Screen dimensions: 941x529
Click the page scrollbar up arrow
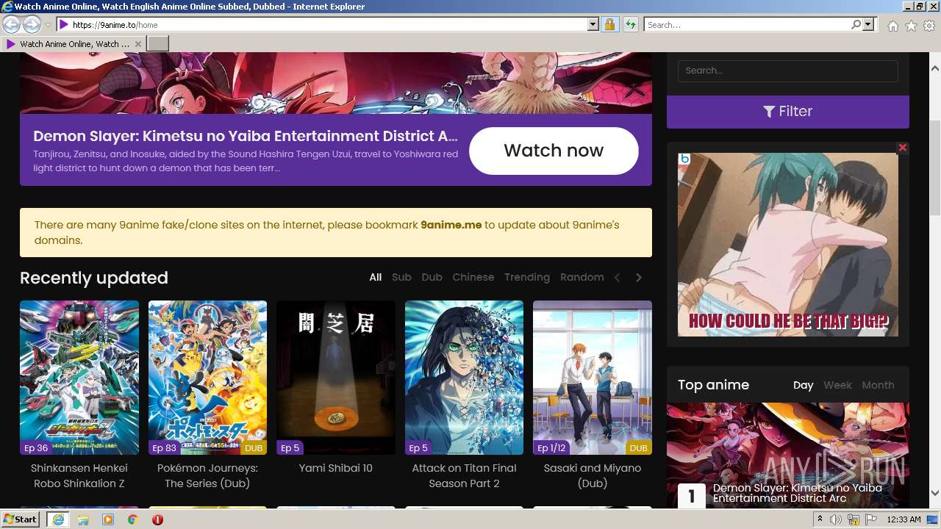pyautogui.click(x=935, y=68)
